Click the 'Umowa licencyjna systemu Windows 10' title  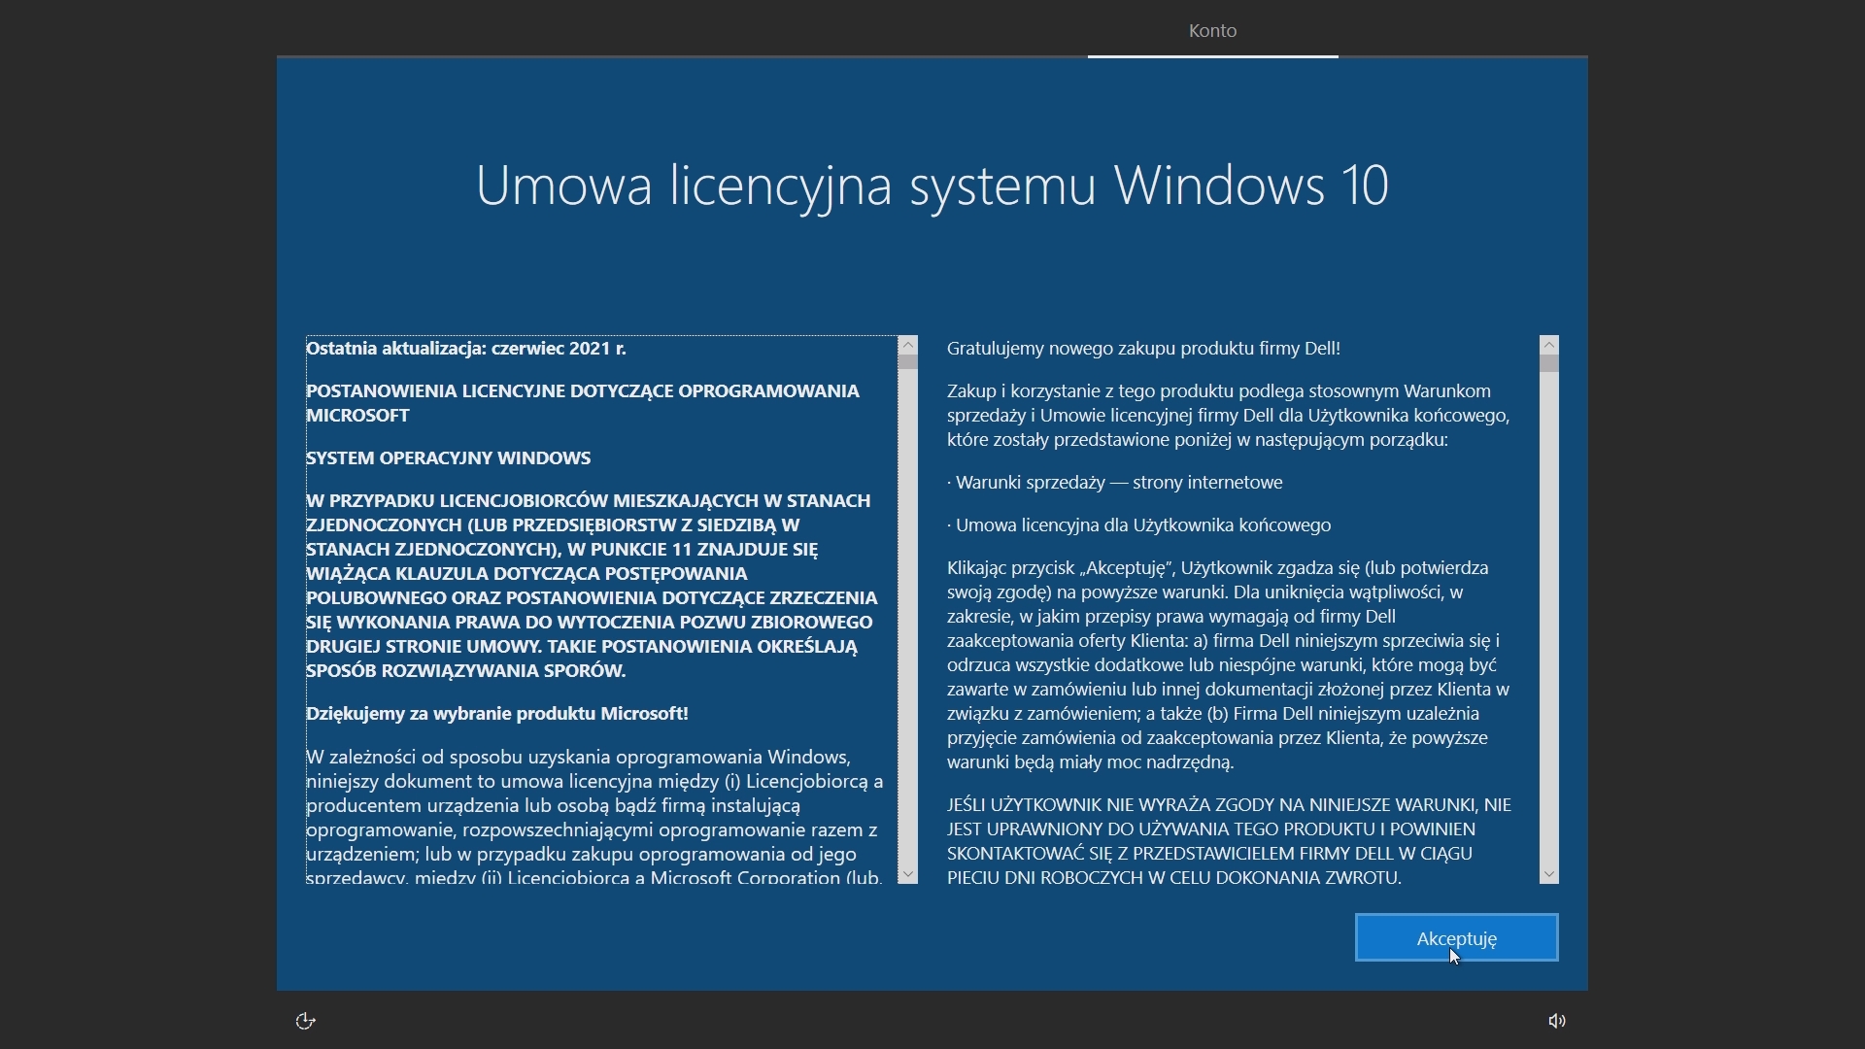(x=932, y=185)
